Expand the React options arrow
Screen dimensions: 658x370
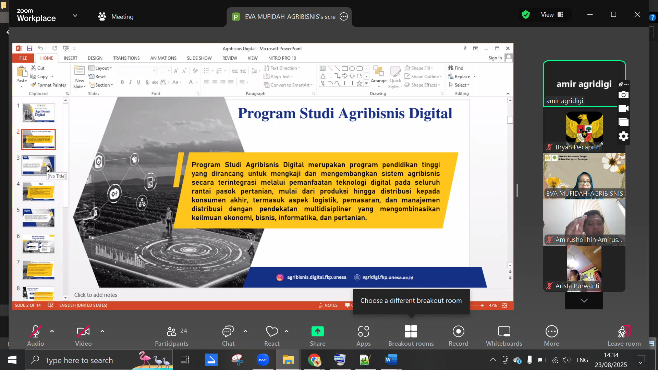287,331
